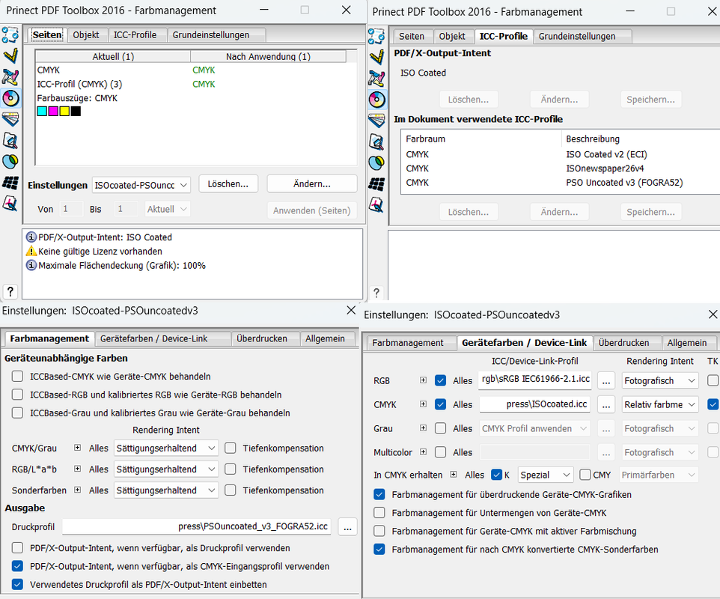Toggle Tiefenkompensation for the CMYK/Grau row
This screenshot has height=599, width=720.
[231, 448]
